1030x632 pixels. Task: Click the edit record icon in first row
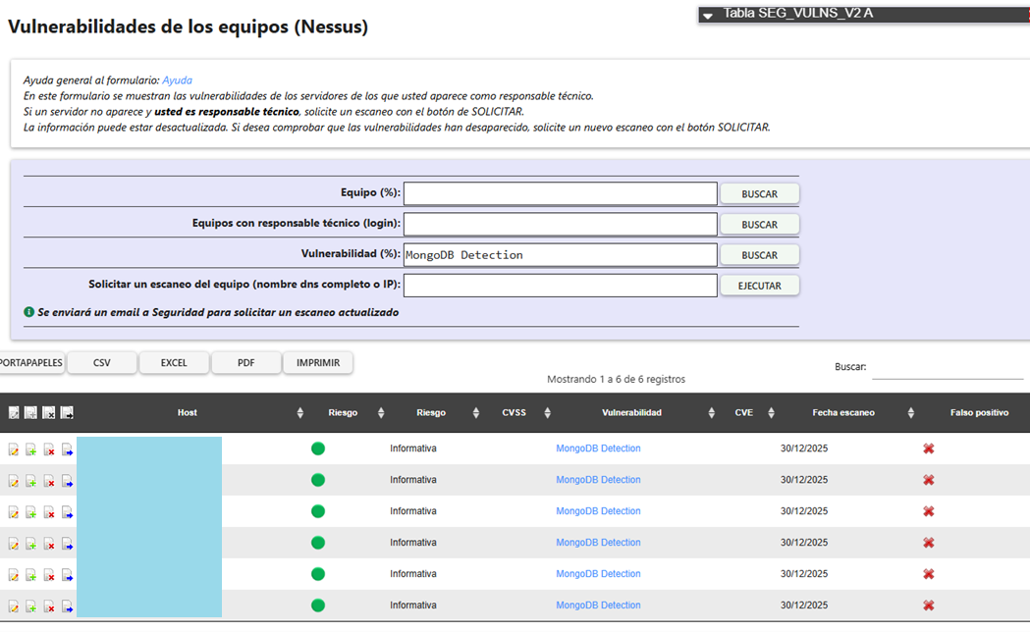(x=13, y=449)
